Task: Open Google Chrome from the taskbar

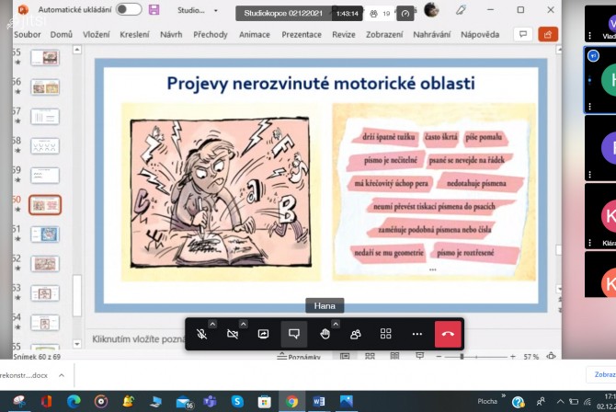Action: pyautogui.click(x=291, y=401)
